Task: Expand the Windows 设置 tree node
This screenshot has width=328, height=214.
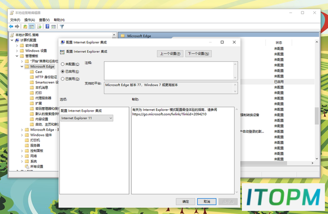Action: coord(17,51)
